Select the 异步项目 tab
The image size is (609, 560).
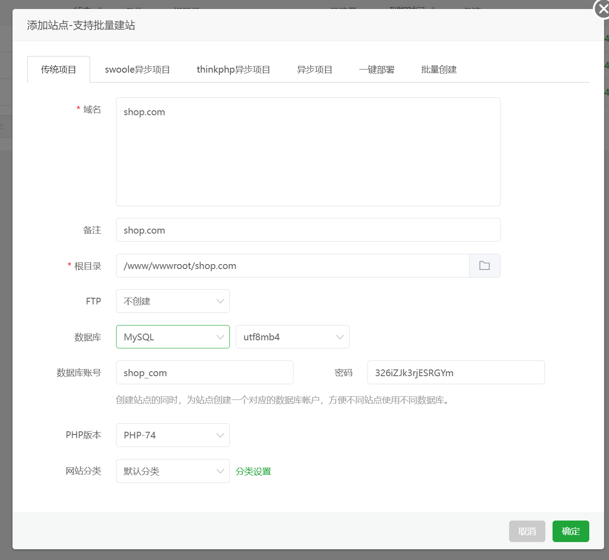click(315, 69)
